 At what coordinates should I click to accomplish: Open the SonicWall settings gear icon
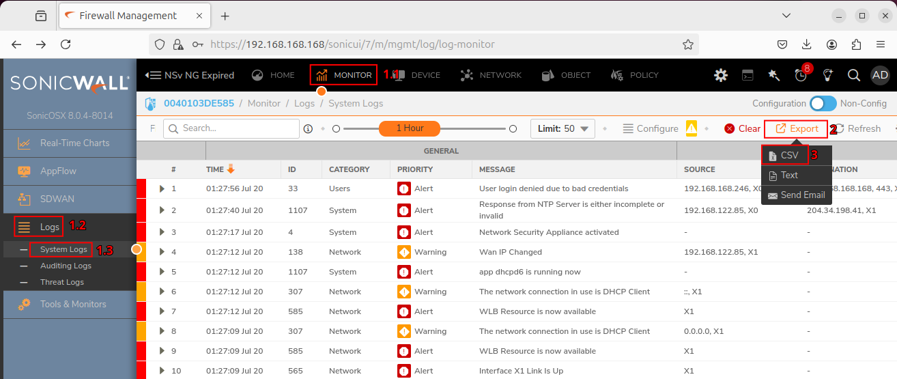click(721, 75)
